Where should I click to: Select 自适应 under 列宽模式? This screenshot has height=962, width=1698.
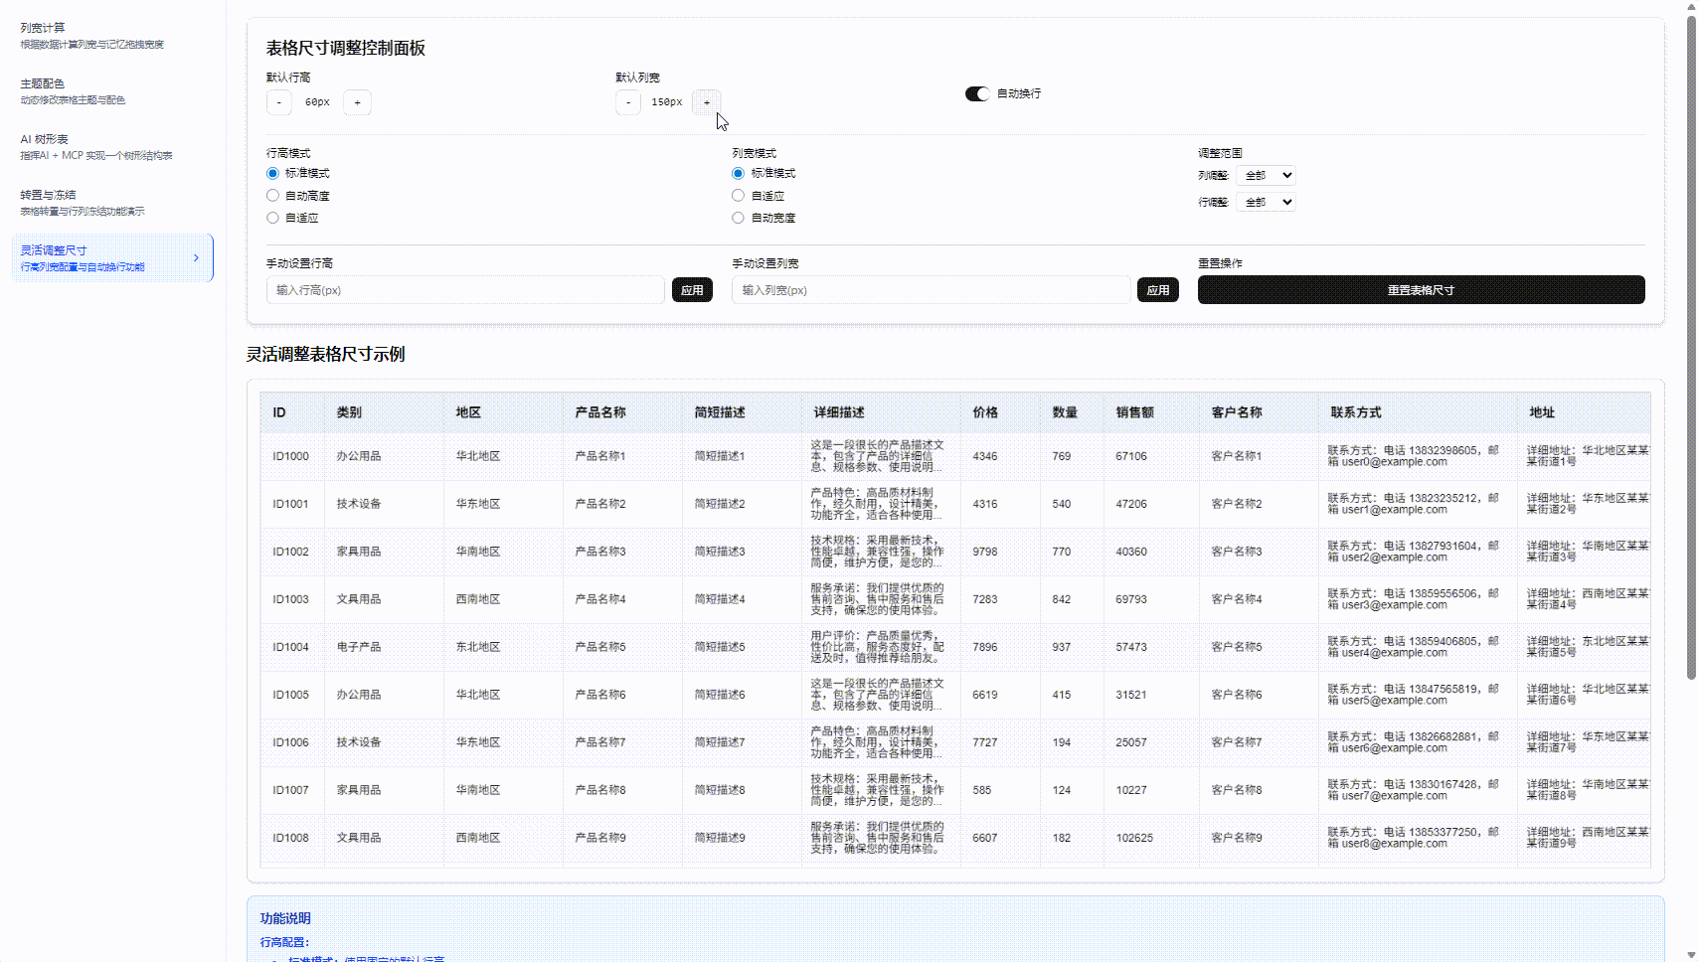(x=738, y=196)
